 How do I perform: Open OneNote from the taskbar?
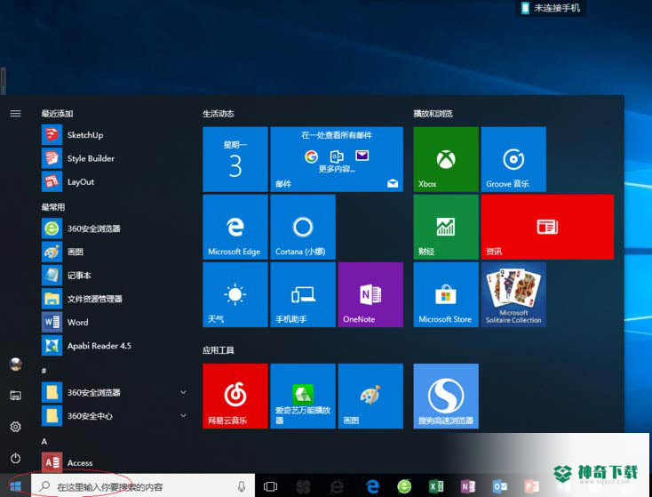pyautogui.click(x=468, y=486)
